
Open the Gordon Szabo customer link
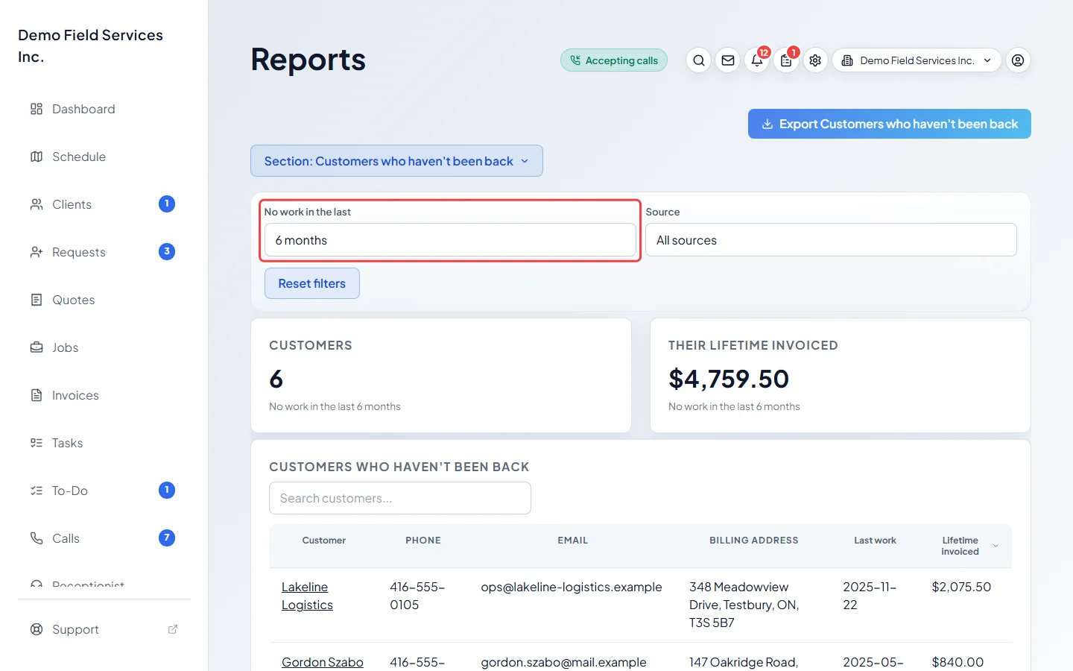[x=323, y=662]
